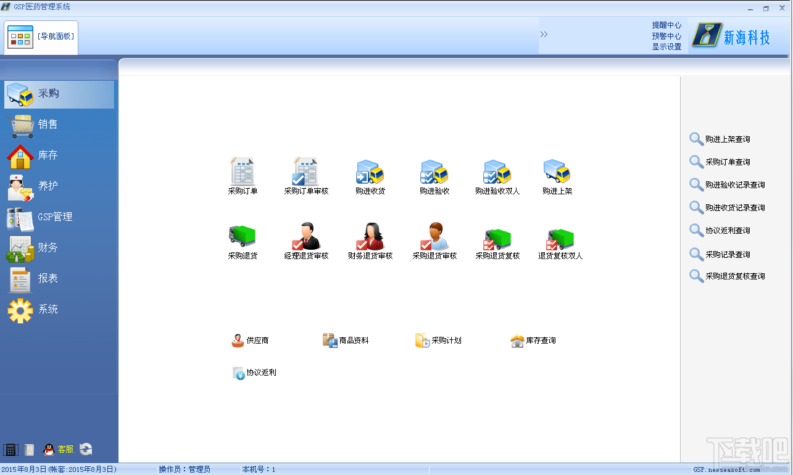
Task: Open the 采购计划 purchase plan shortcut
Action: 438,341
